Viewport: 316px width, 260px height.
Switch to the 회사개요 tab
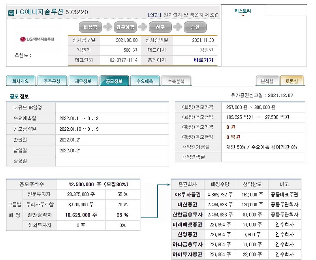(21, 81)
